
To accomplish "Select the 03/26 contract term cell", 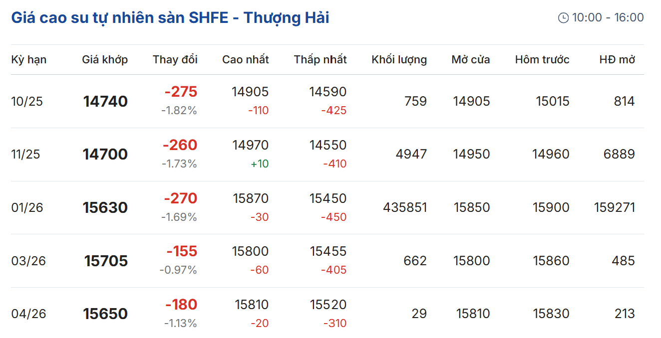I will (28, 261).
